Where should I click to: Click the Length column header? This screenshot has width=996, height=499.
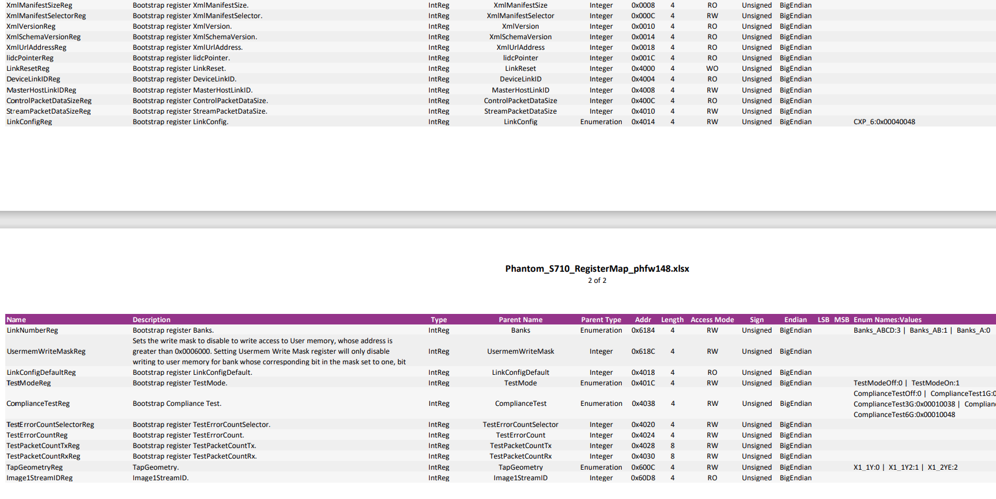click(672, 320)
